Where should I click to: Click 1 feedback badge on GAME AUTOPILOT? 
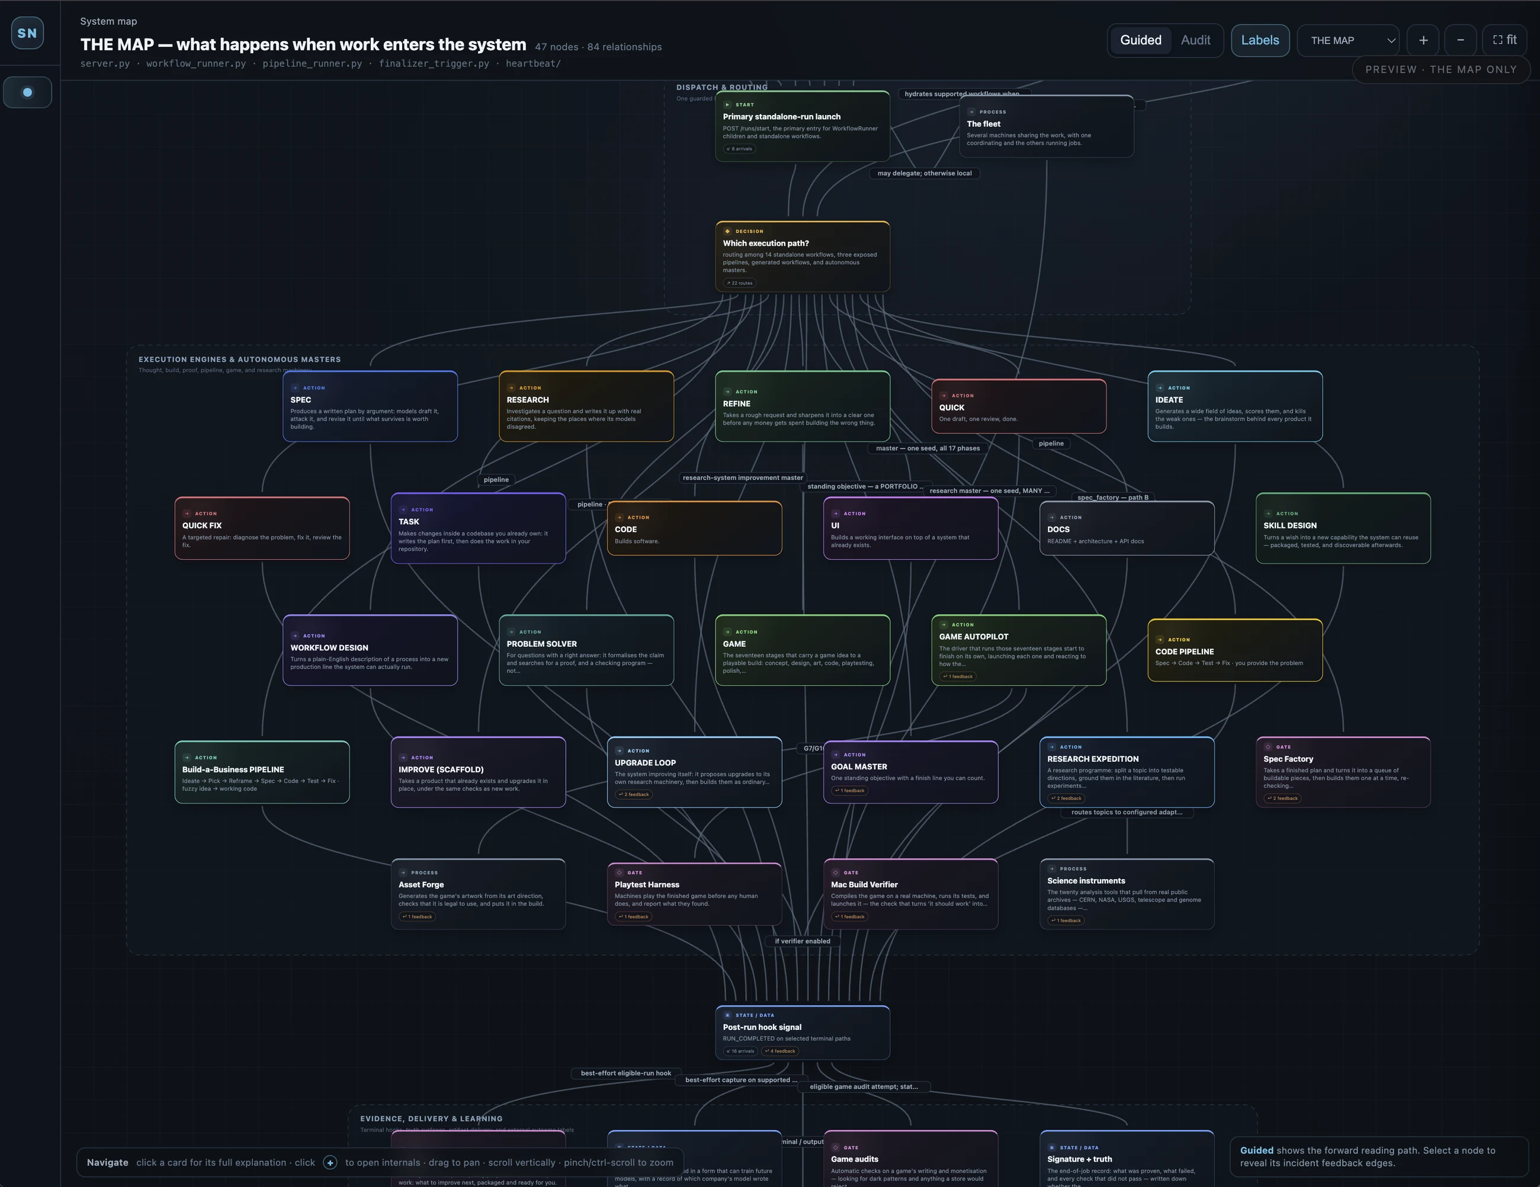[958, 676]
